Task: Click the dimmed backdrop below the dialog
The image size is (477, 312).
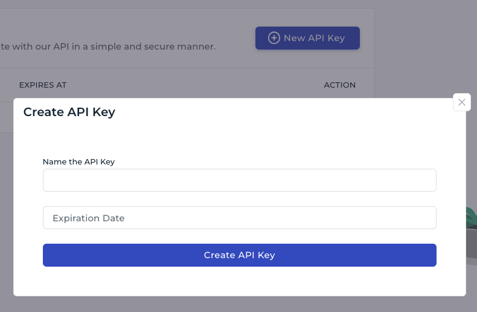Action: tap(240, 304)
